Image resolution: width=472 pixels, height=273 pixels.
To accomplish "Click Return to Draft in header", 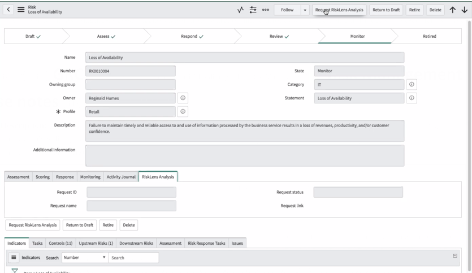I will tap(386, 10).
